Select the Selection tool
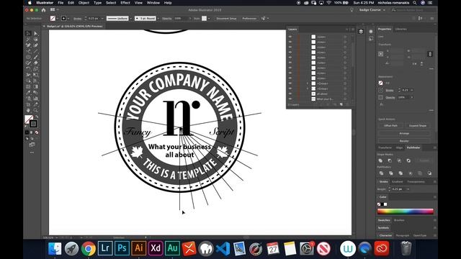461x259 pixels. (x=29, y=33)
